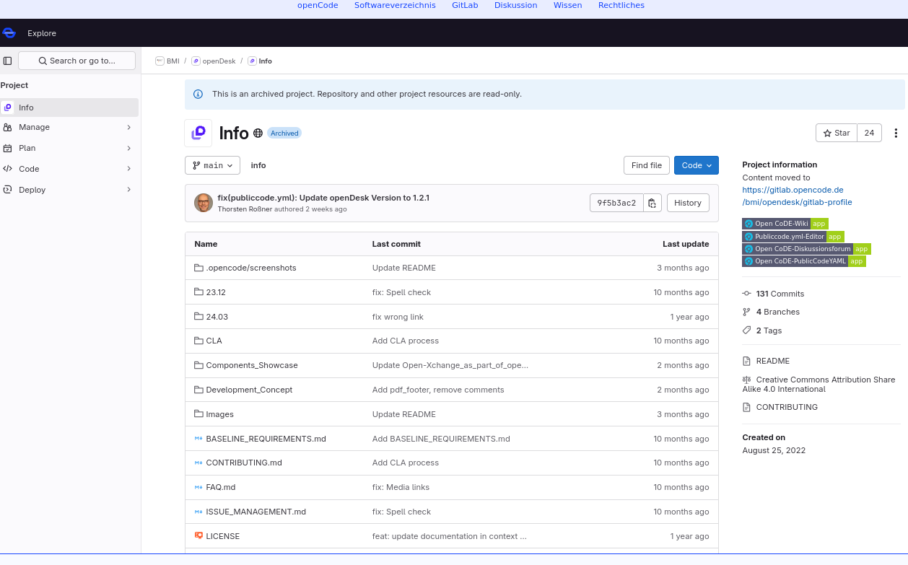Click Explore in the navigation bar
Screen dimensions: 908x565
click(x=42, y=33)
